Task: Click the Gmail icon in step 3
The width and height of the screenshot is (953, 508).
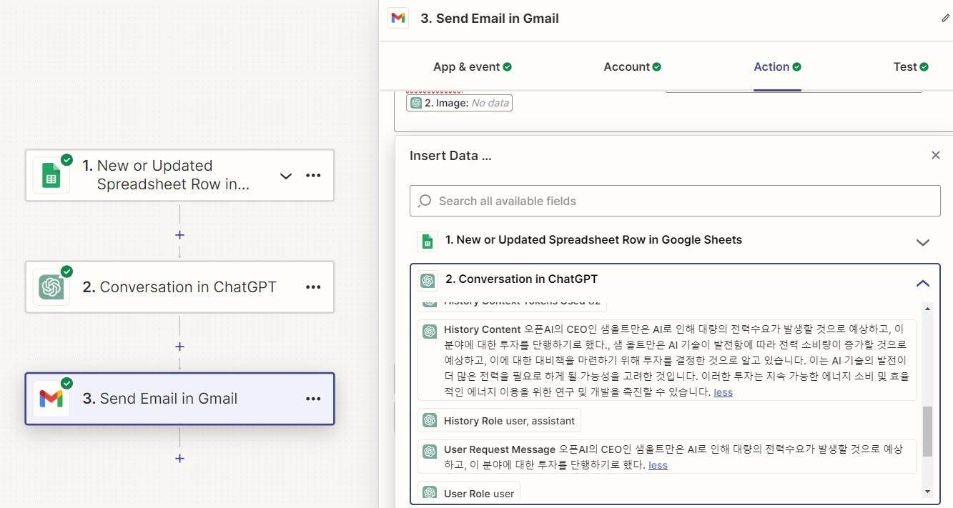Action: 51,399
